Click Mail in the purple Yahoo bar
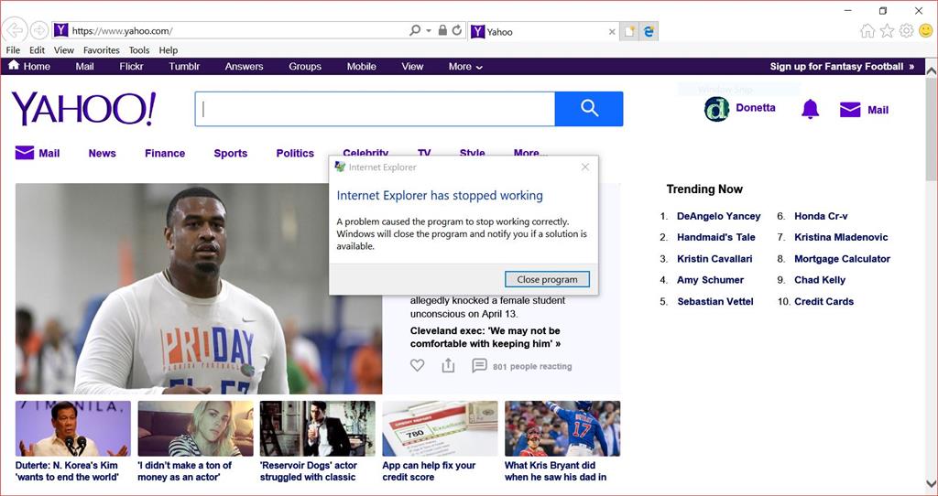The width and height of the screenshot is (938, 496). pos(84,66)
